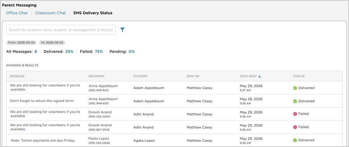Click Delivered 25% link
The width and height of the screenshot is (349, 147).
pos(69,51)
